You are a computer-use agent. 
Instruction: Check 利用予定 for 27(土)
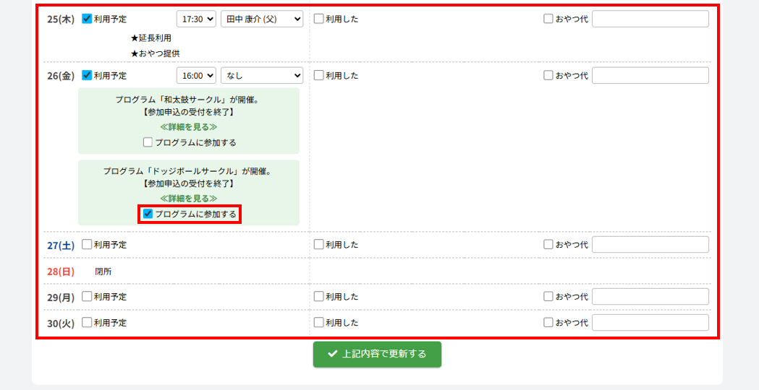88,245
